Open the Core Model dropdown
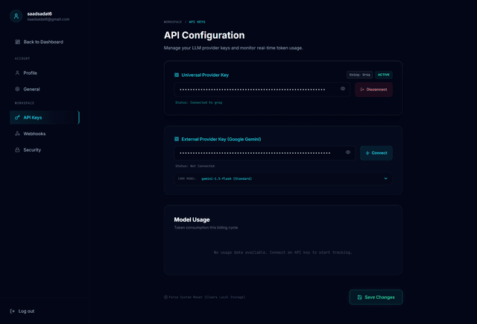This screenshot has width=477, height=324. (x=283, y=178)
